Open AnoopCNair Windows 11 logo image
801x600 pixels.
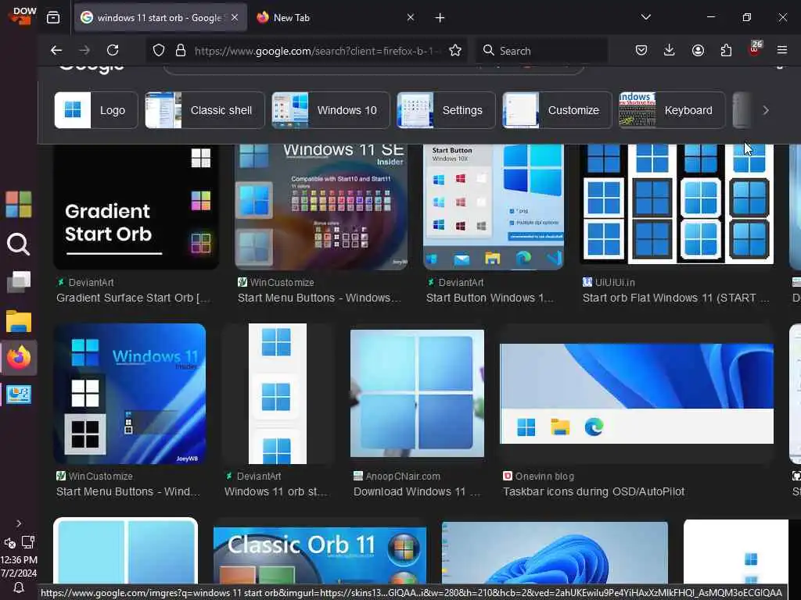point(417,393)
